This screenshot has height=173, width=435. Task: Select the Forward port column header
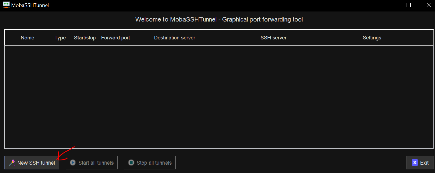click(116, 38)
